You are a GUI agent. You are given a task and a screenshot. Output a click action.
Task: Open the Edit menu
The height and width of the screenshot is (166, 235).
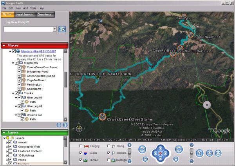coord(11,8)
